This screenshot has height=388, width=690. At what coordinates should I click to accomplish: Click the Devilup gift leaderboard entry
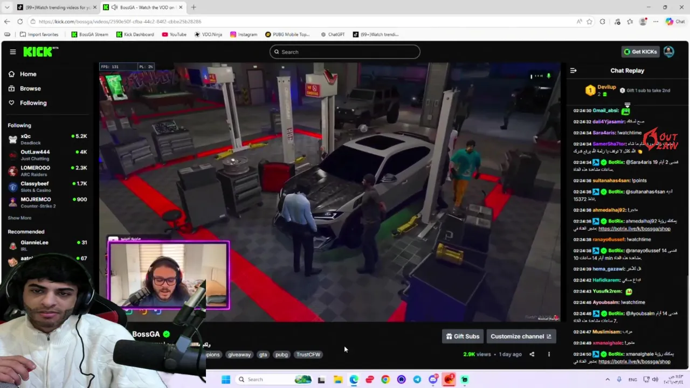coord(601,90)
